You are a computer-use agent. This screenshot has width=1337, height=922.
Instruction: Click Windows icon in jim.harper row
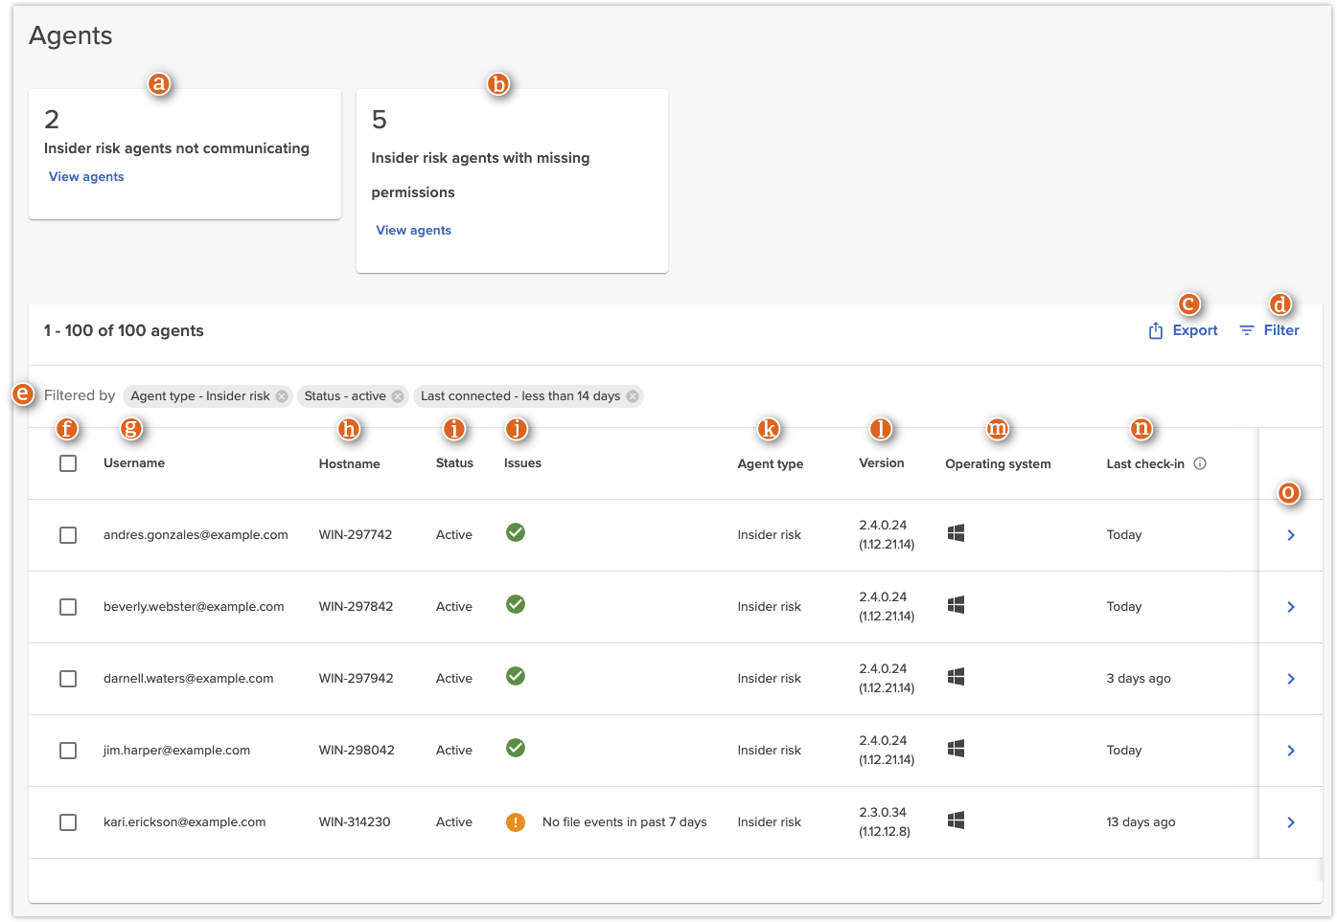coord(956,749)
